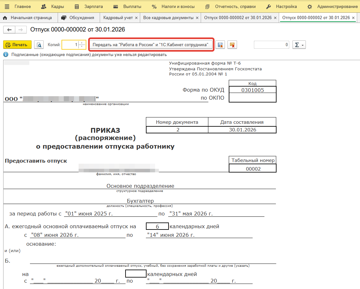The width and height of the screenshot is (360, 289).
Task: Click the numeric sum field showing 0
Action: pyautogui.click(x=271, y=45)
